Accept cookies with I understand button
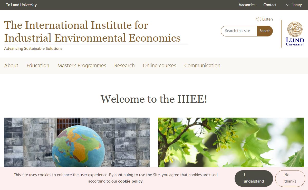This screenshot has height=190, width=308. point(254,178)
